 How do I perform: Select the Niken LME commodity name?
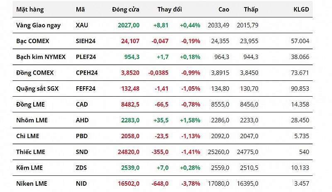click(x=32, y=183)
